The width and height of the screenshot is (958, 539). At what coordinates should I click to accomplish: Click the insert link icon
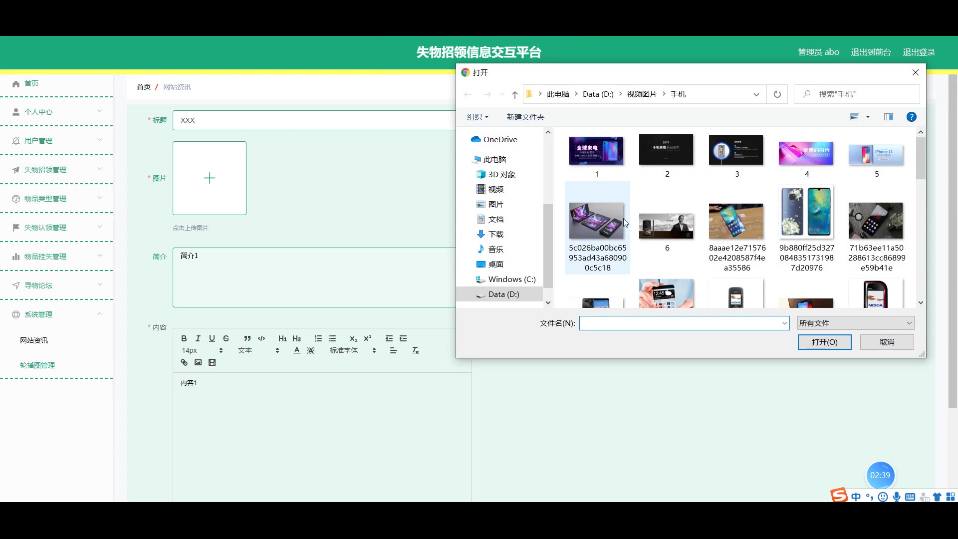click(x=184, y=362)
